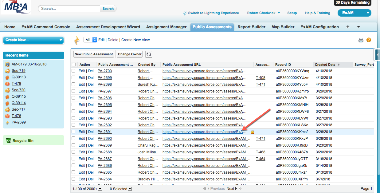Click the Created By column header
Screen dimensions: 380x193
(x=148, y=65)
